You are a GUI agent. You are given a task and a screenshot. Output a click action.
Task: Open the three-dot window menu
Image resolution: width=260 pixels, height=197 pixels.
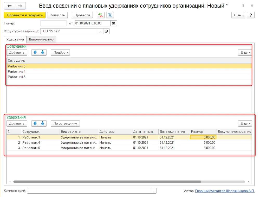243,6
